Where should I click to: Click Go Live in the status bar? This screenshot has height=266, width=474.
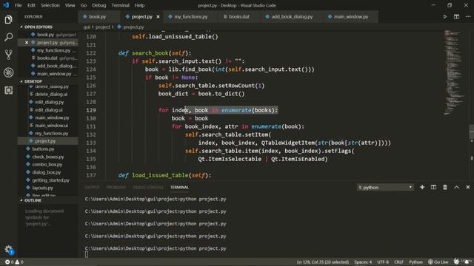pos(438,262)
